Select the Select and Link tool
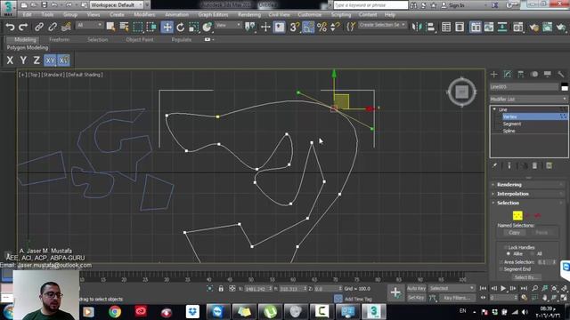 click(39, 27)
